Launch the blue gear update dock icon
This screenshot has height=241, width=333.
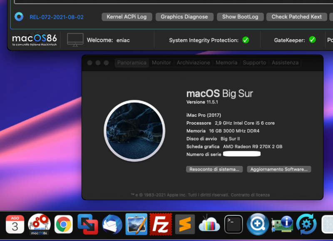click(306, 224)
